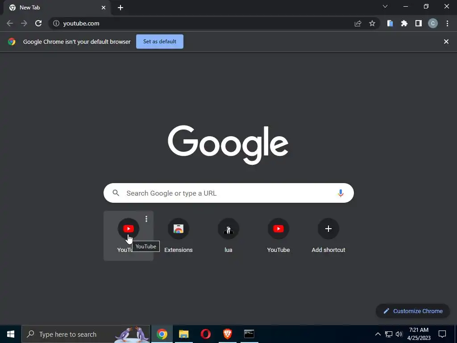Screen dimensions: 457x343
Task: Dismiss the default browser infobar
Action: [x=446, y=42]
